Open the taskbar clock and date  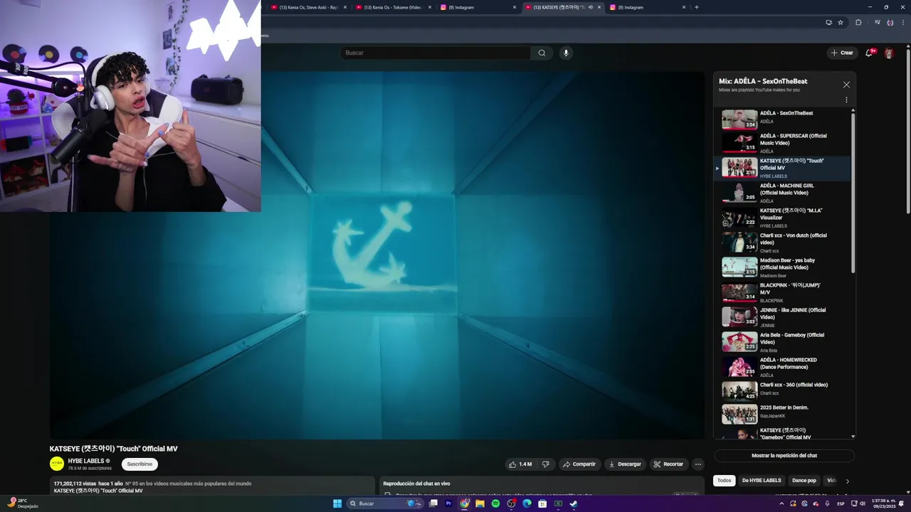(x=885, y=503)
